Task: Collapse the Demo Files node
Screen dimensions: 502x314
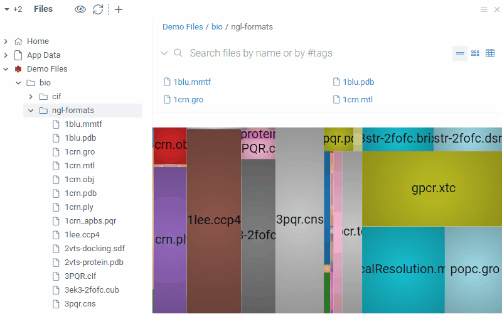Action: 6,69
